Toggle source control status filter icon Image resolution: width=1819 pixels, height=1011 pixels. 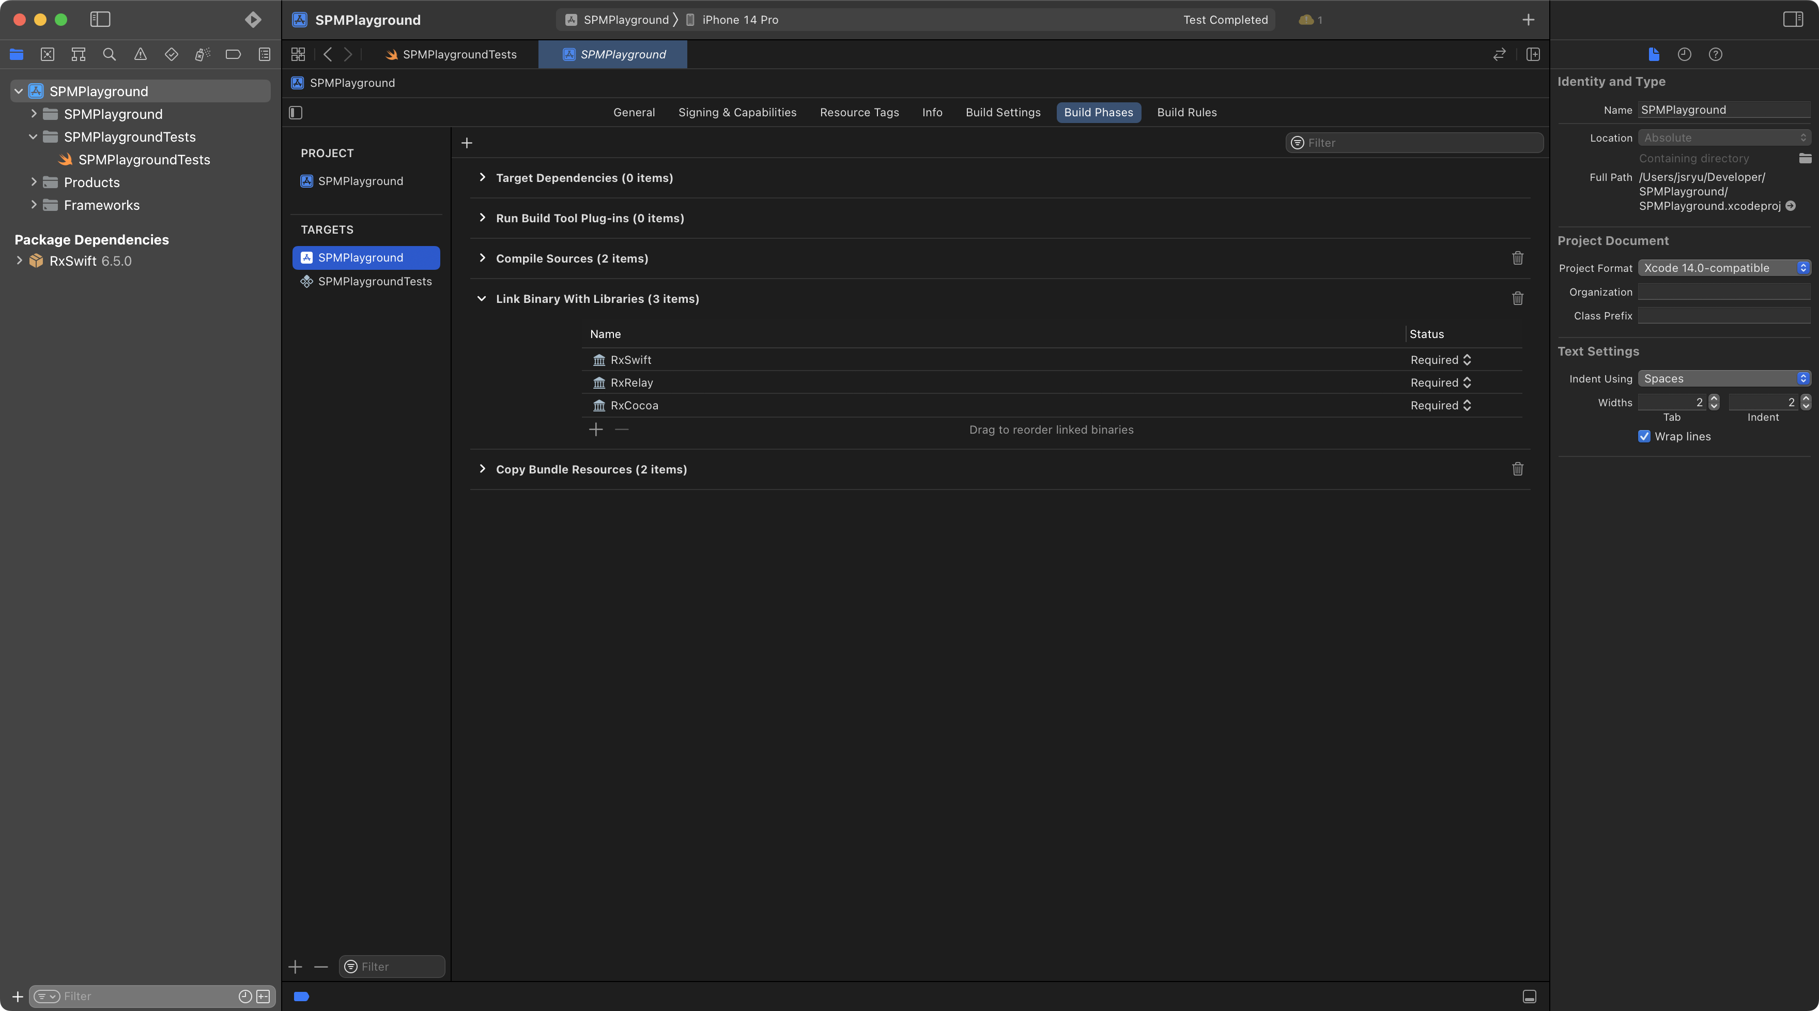(264, 996)
